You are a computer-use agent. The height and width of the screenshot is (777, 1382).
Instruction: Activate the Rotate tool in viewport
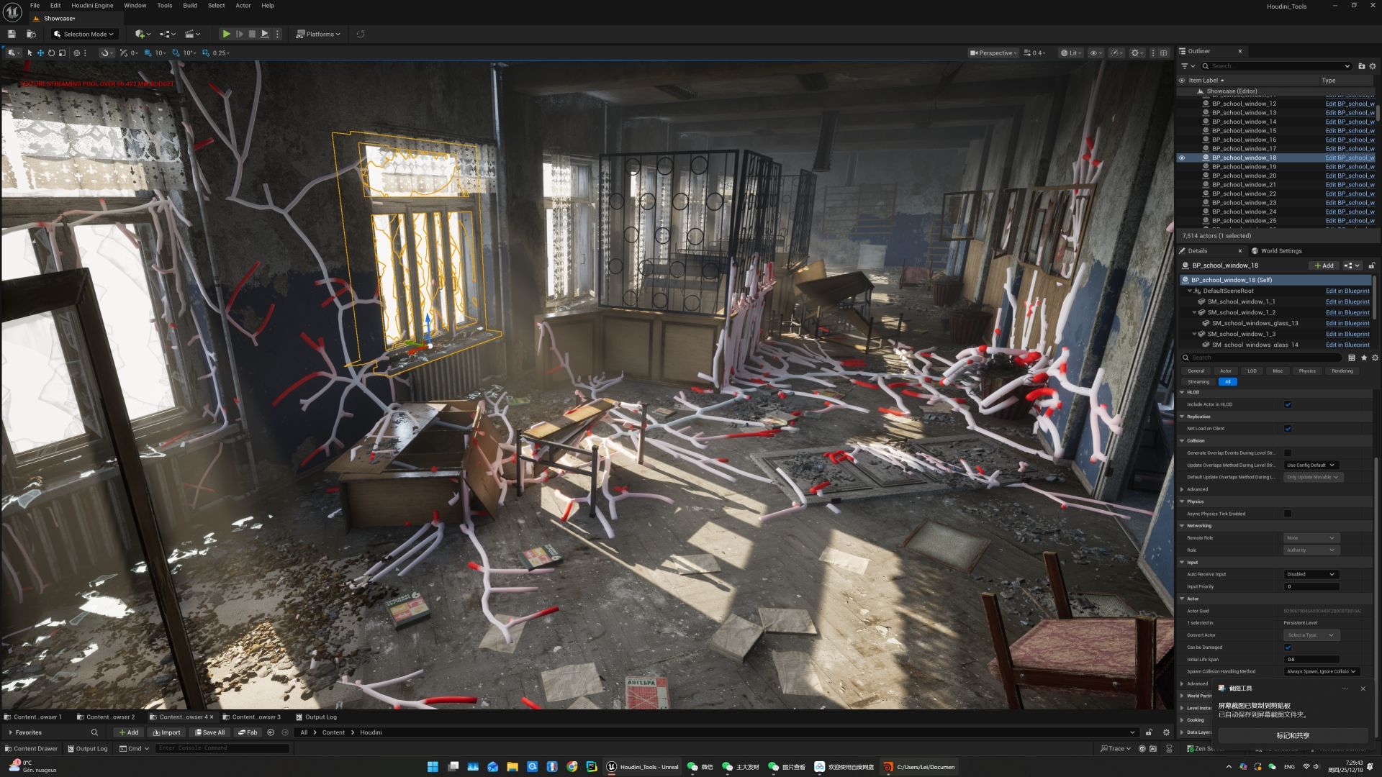[51, 53]
